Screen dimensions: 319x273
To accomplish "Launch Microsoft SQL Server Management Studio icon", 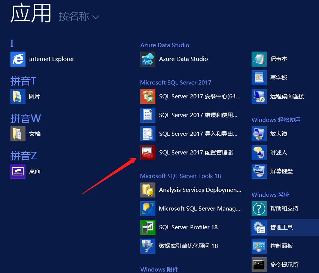I will (x=148, y=209).
